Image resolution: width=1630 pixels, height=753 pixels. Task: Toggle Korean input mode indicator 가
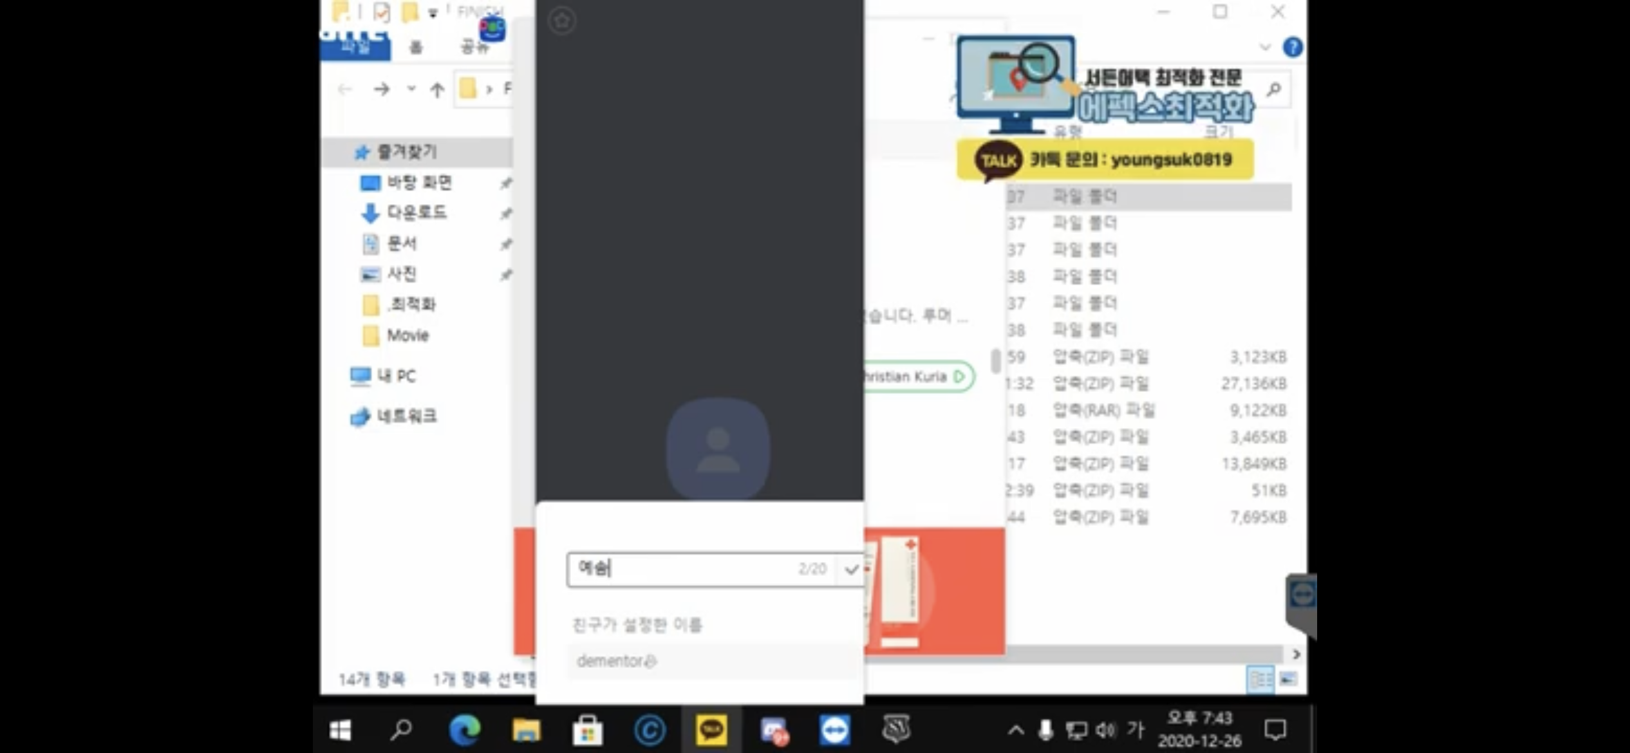pos(1136,730)
